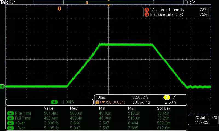
Task: Select the channel 4 ground reference marker
Action: (x=2, y=87)
